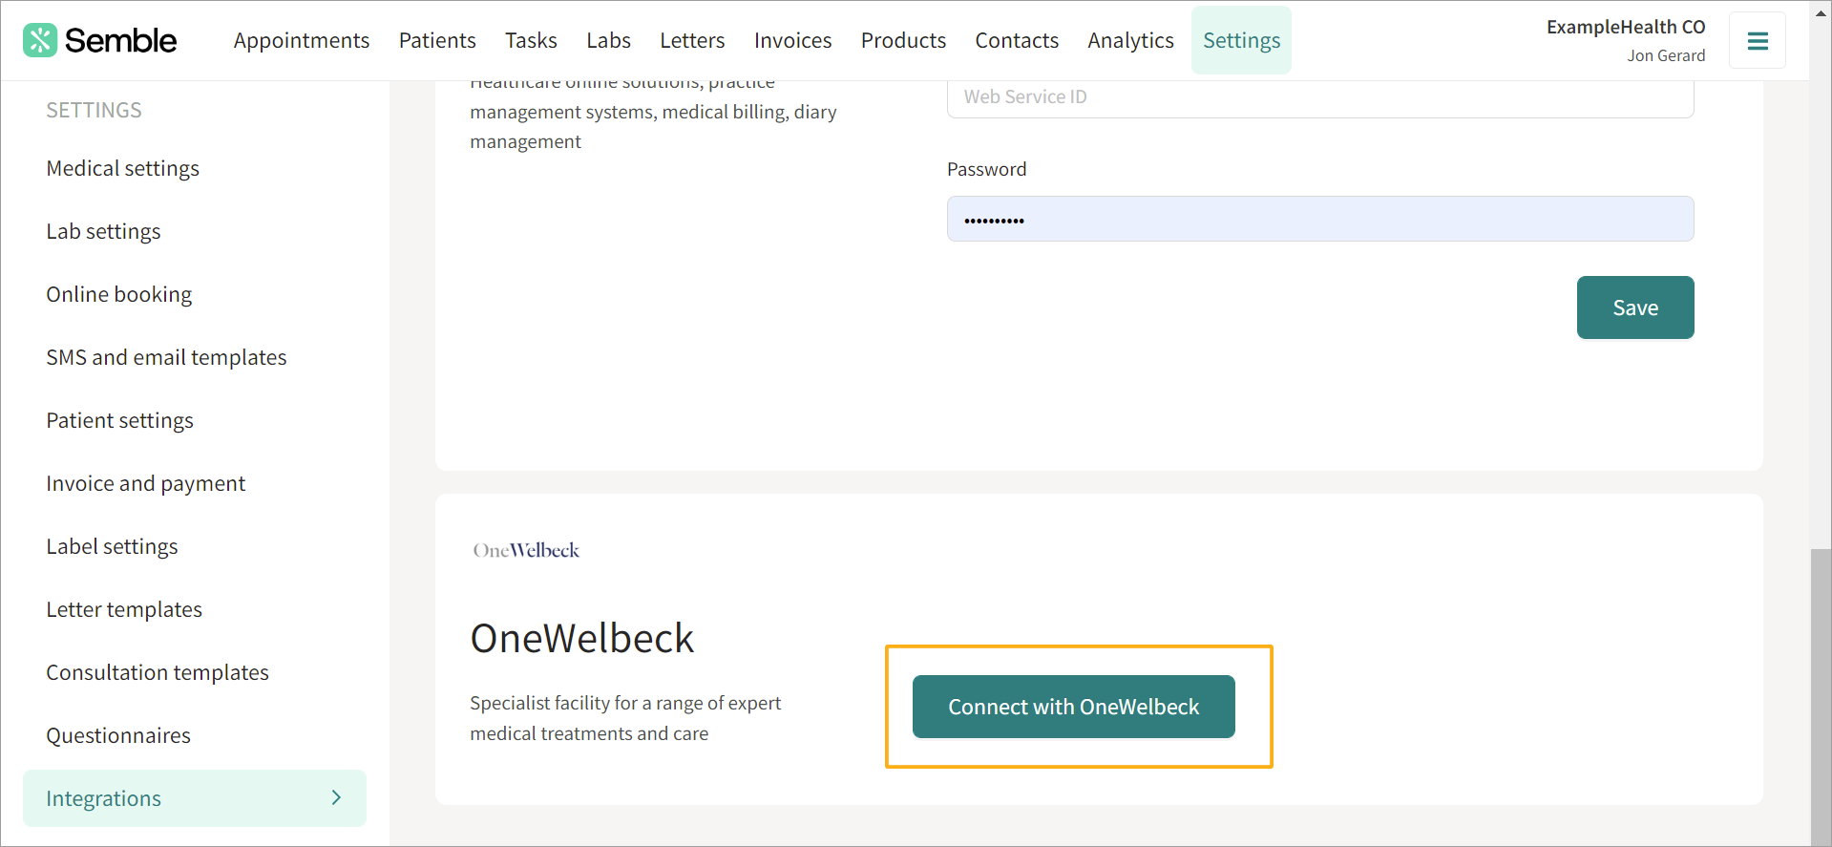Image resolution: width=1832 pixels, height=847 pixels.
Task: Click the ExampleHealth CO account name
Action: pos(1626,27)
